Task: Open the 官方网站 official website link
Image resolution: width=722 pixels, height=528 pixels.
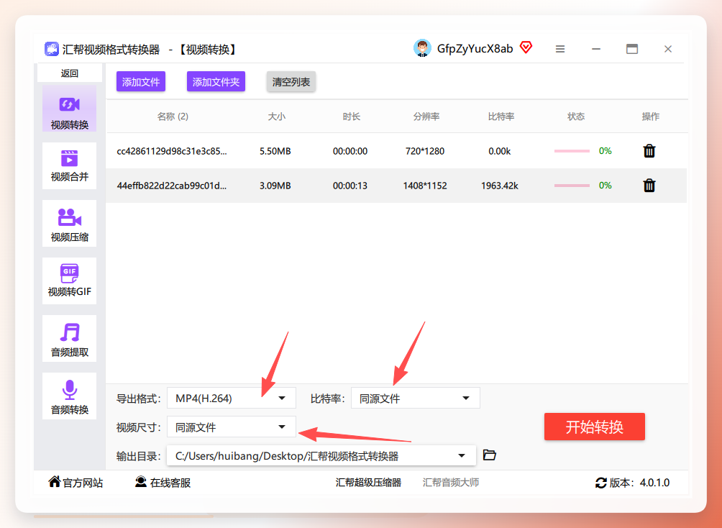Action: pos(76,483)
